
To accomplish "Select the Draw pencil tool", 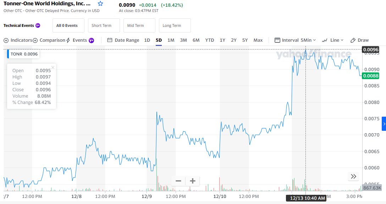I will 353,40.
